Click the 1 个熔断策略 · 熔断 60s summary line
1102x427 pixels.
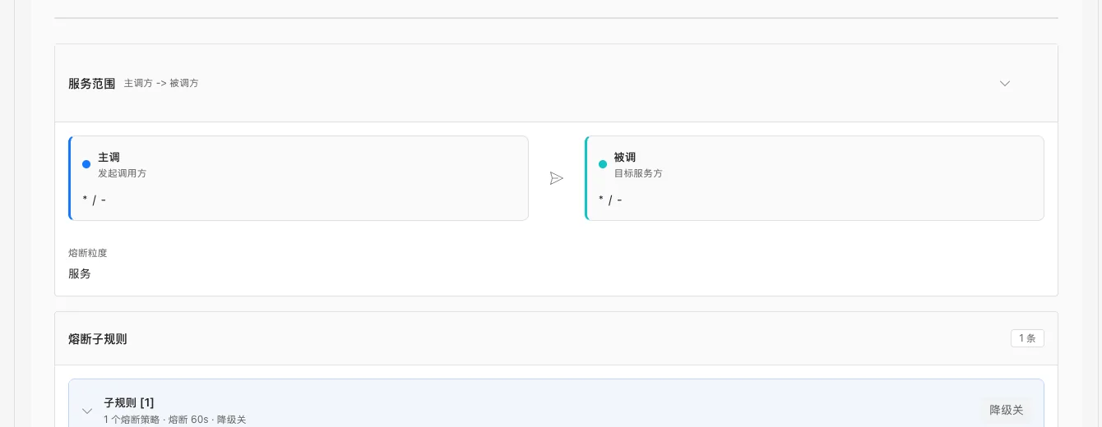click(175, 420)
